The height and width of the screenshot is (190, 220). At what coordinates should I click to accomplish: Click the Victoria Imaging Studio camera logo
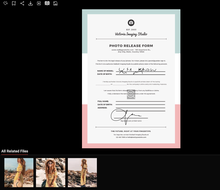pyautogui.click(x=131, y=23)
